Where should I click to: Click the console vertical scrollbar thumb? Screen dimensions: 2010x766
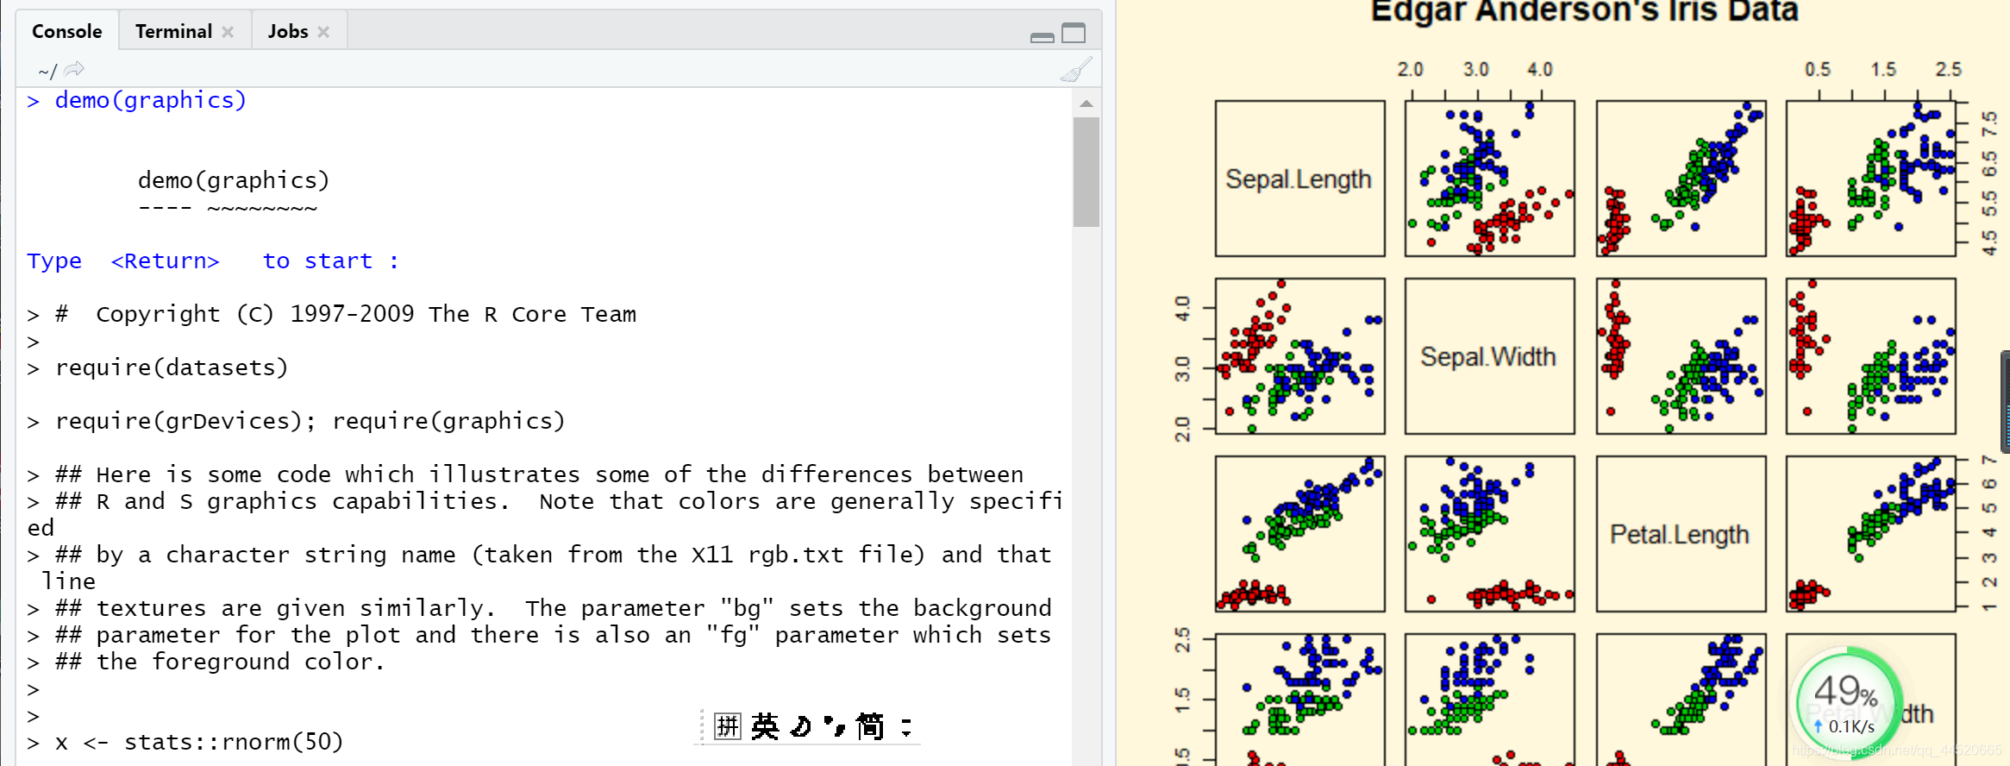(1086, 172)
